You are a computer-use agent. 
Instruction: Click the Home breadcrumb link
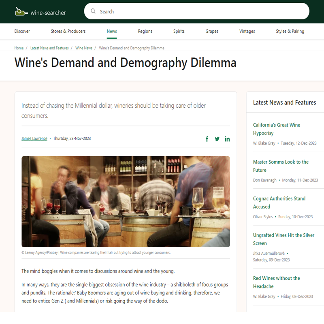[x=19, y=48]
